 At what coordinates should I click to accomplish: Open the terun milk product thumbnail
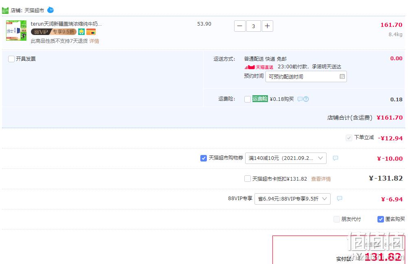(x=16, y=31)
